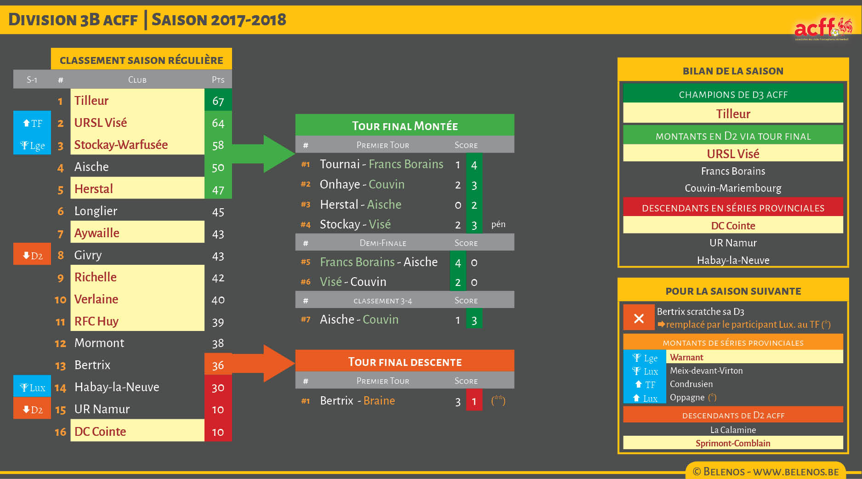
Task: Click the ACFF logo in the header
Action: (822, 29)
